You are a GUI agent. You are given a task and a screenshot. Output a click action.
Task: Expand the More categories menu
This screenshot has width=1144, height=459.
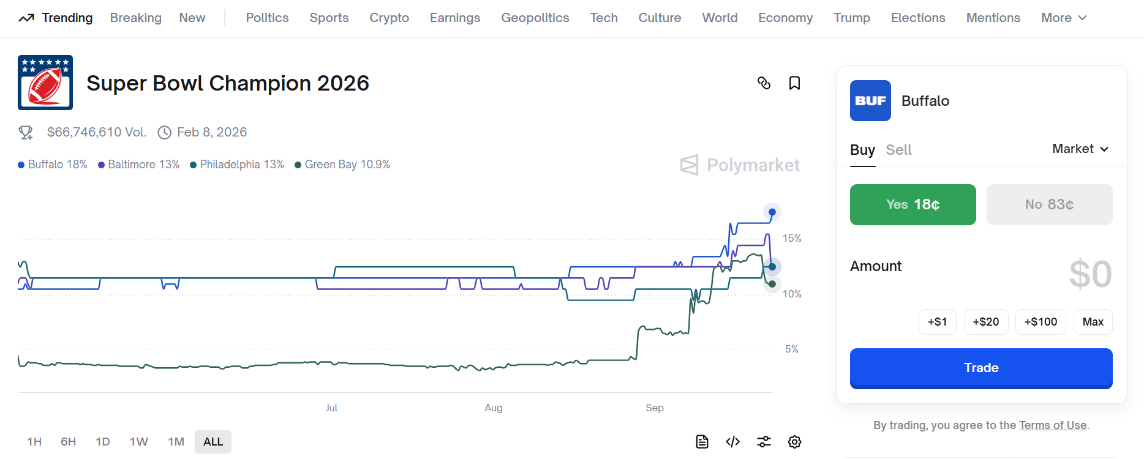coord(1064,18)
